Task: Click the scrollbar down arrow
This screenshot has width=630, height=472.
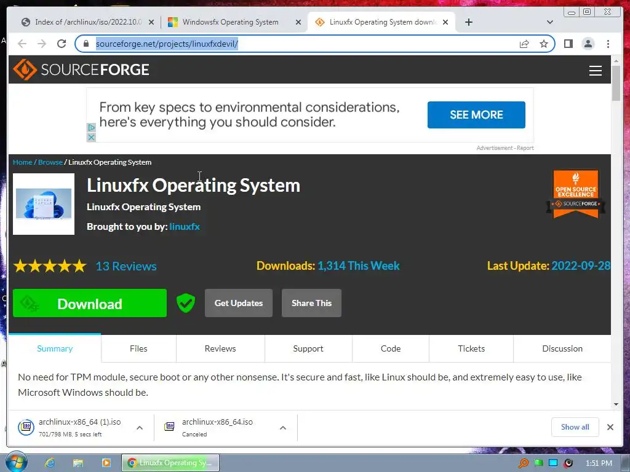Action: [616, 404]
